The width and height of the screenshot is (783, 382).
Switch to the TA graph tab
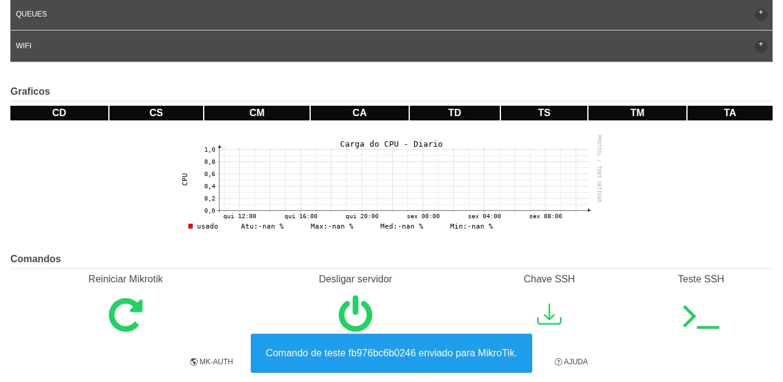coord(730,113)
